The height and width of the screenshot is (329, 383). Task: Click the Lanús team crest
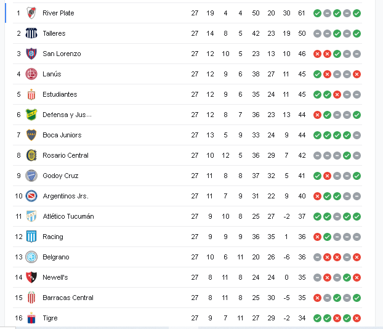pos(31,74)
